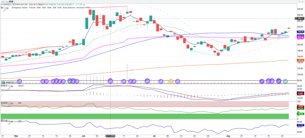Move the MFI panel up

[x=7, y=121]
